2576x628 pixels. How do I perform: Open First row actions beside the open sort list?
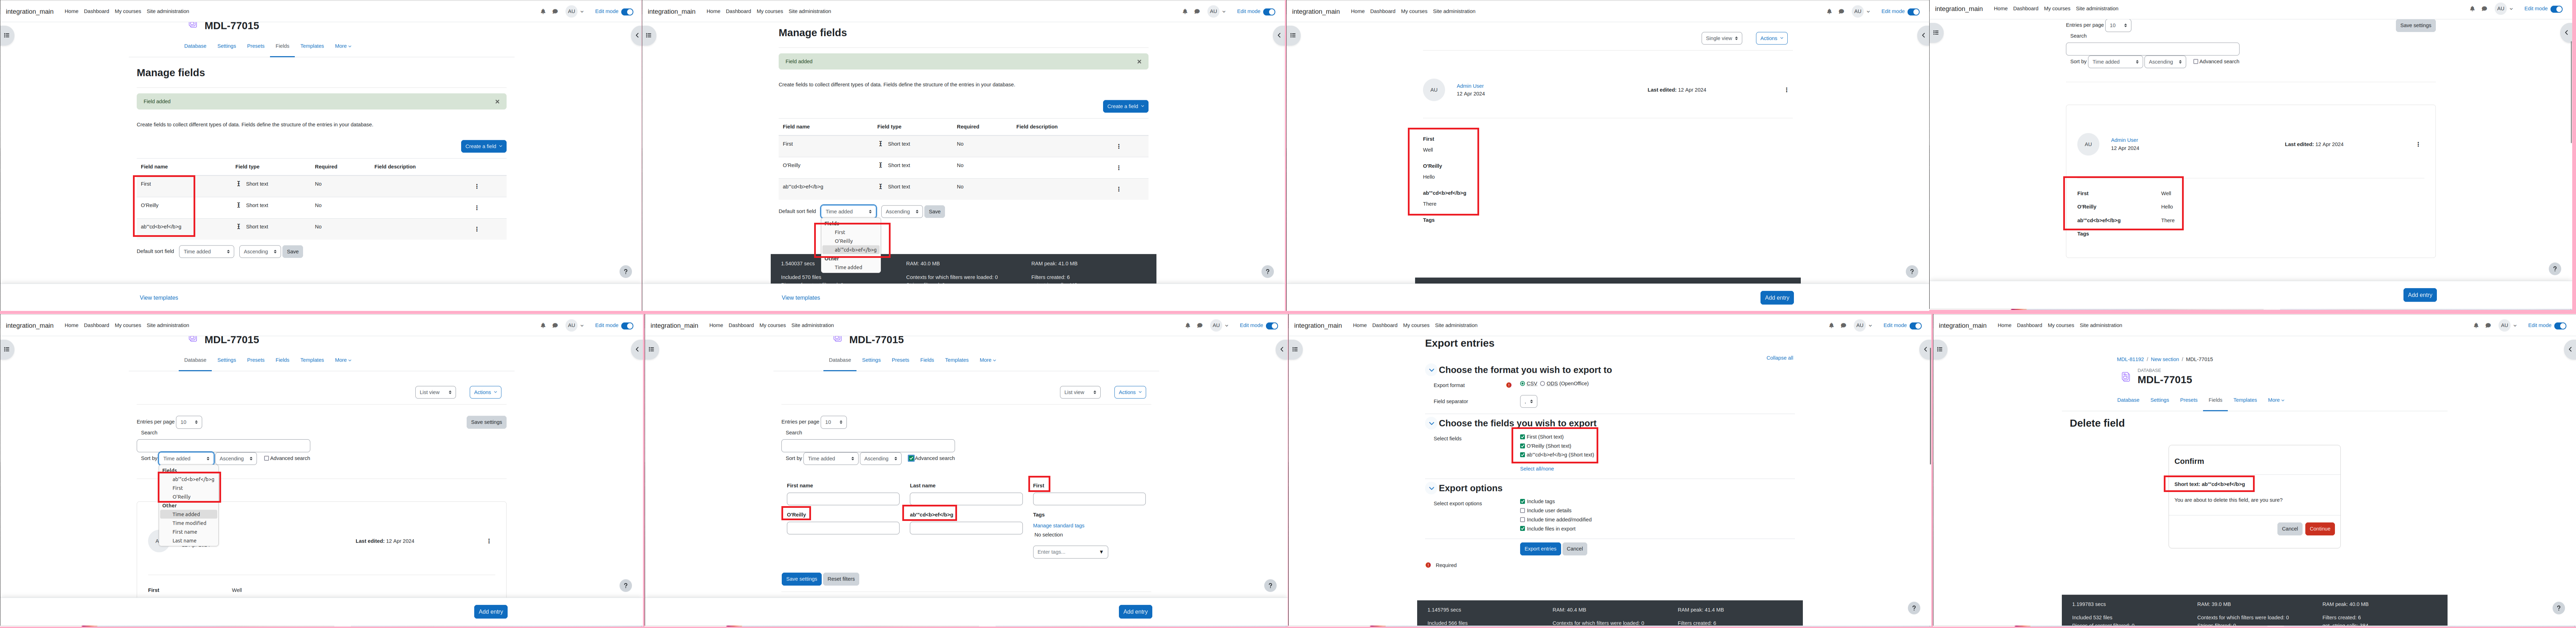coord(1119,146)
